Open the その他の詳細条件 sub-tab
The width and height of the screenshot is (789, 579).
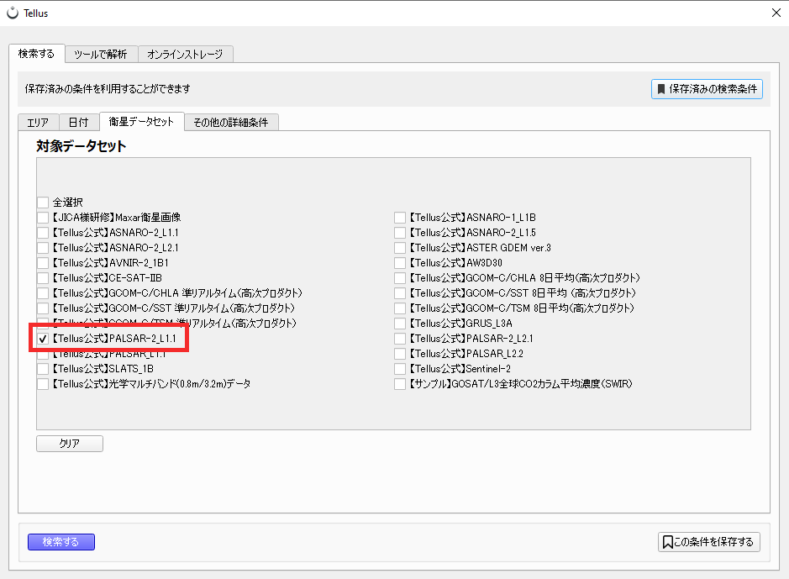pyautogui.click(x=231, y=122)
